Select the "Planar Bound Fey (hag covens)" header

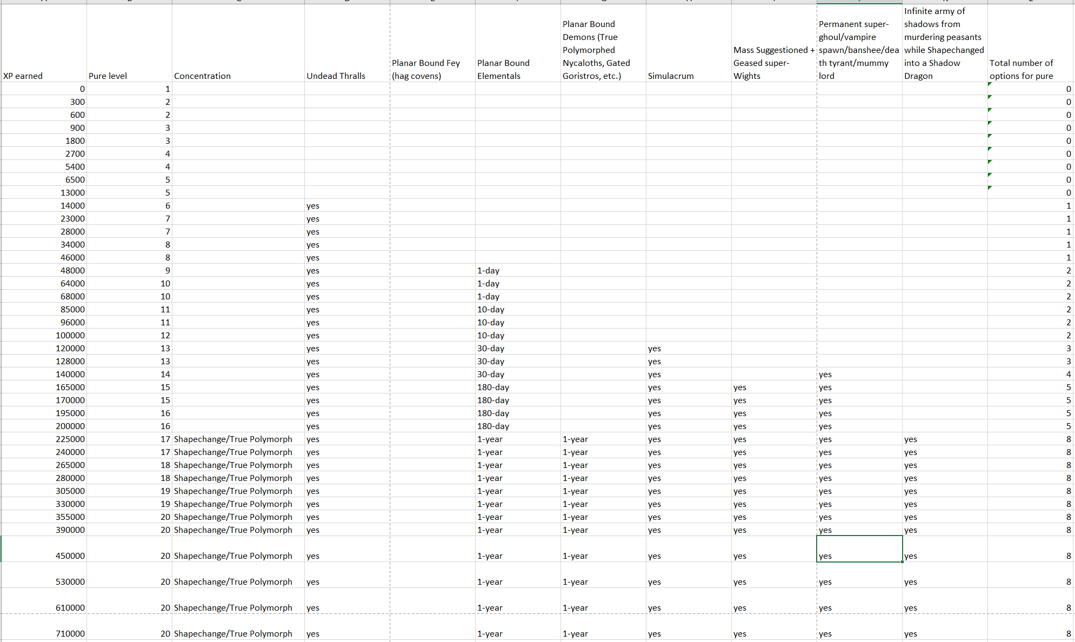(x=432, y=43)
